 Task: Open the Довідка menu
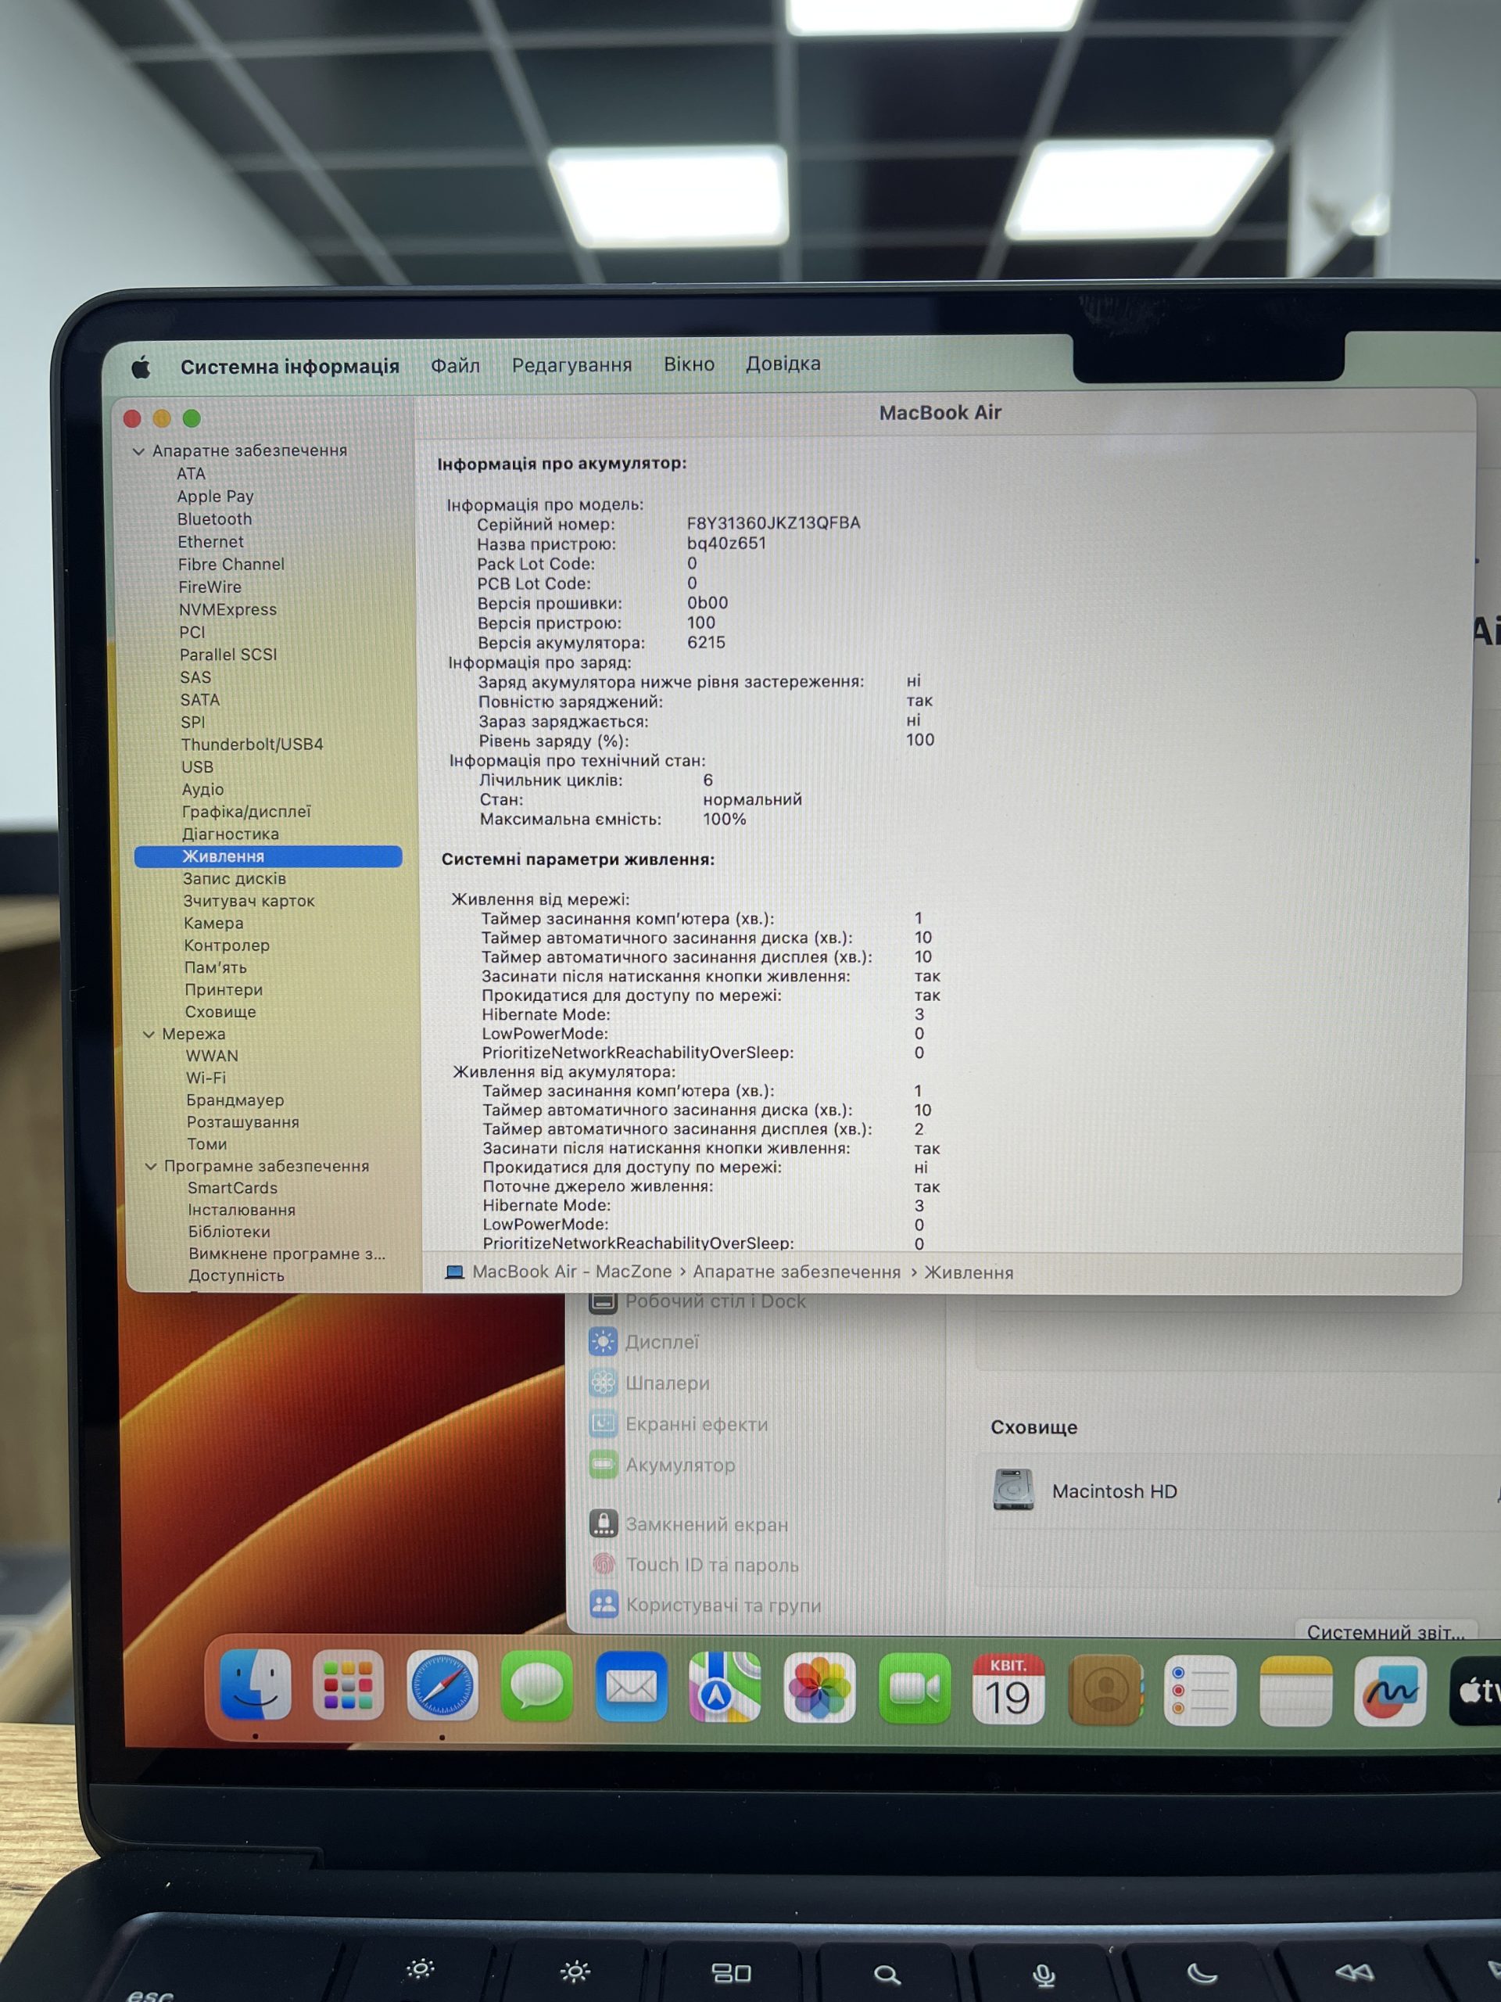pos(783,363)
